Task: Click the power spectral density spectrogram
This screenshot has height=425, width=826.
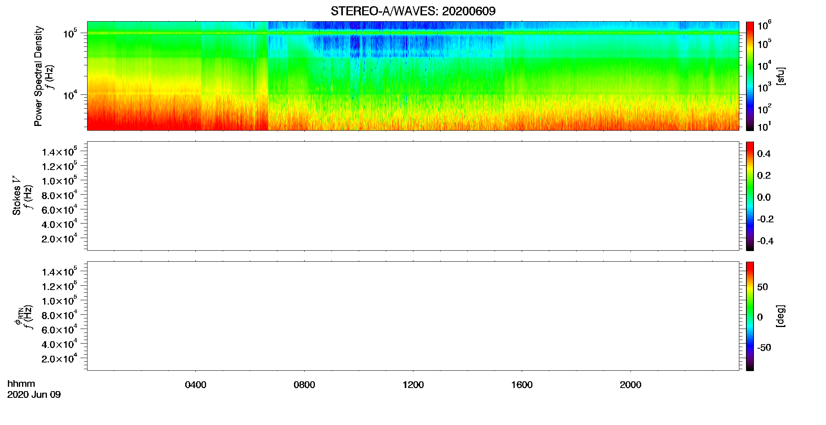Action: pyautogui.click(x=413, y=76)
